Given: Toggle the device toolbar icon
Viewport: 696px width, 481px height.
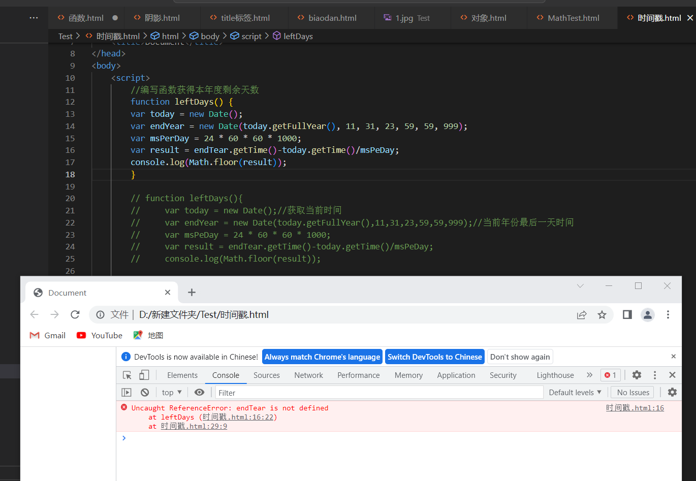Looking at the screenshot, I should tap(144, 375).
